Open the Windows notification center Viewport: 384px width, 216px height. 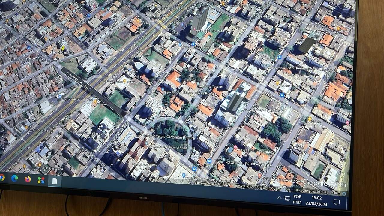tap(337, 202)
